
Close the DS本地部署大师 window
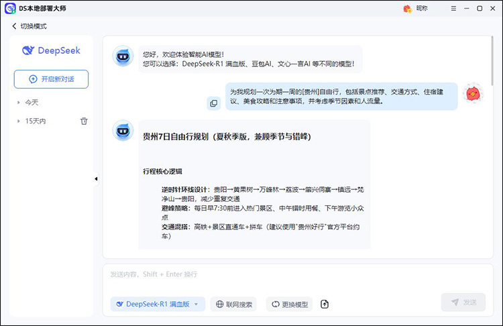point(493,8)
